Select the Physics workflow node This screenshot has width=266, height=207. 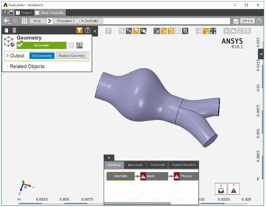186,176
